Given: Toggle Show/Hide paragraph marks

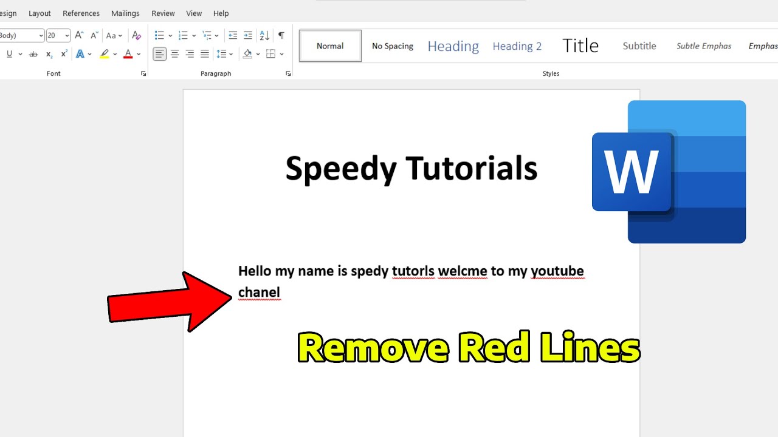Looking at the screenshot, I should tap(281, 35).
